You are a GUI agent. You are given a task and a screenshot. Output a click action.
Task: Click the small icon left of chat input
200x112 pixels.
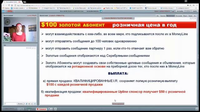(5, 104)
